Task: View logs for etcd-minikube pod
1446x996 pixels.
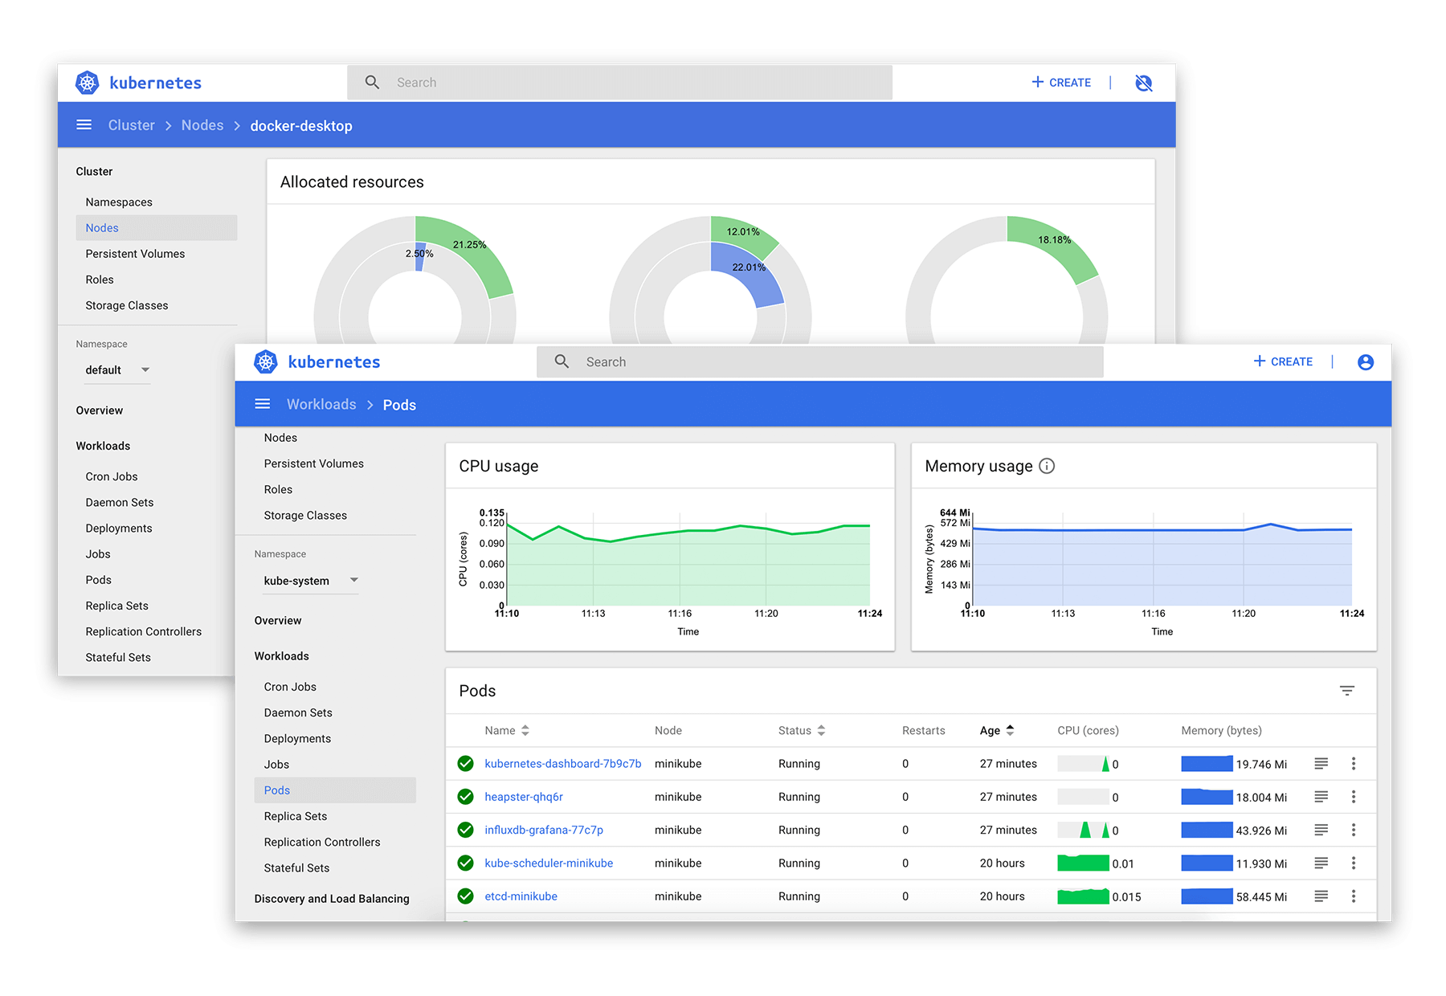Action: click(x=1321, y=896)
